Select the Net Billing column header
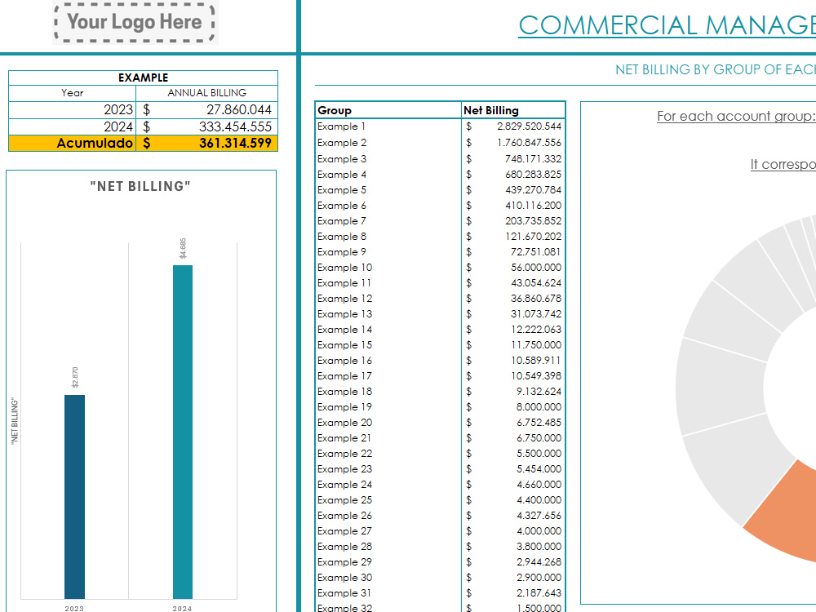Viewport: 816px width, 612px height. [513, 110]
